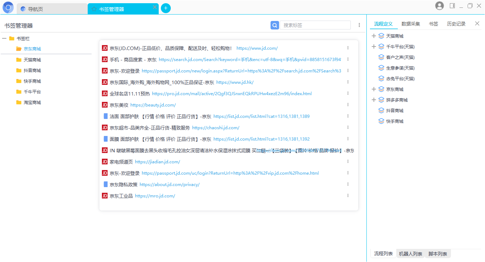Open the three-dot menu for 京东美妆 bookmark

point(348,105)
